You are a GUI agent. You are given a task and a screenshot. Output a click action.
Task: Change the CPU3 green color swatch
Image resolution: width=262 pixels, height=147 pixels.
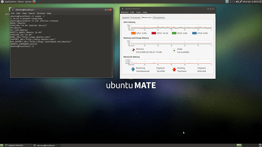click(174, 33)
